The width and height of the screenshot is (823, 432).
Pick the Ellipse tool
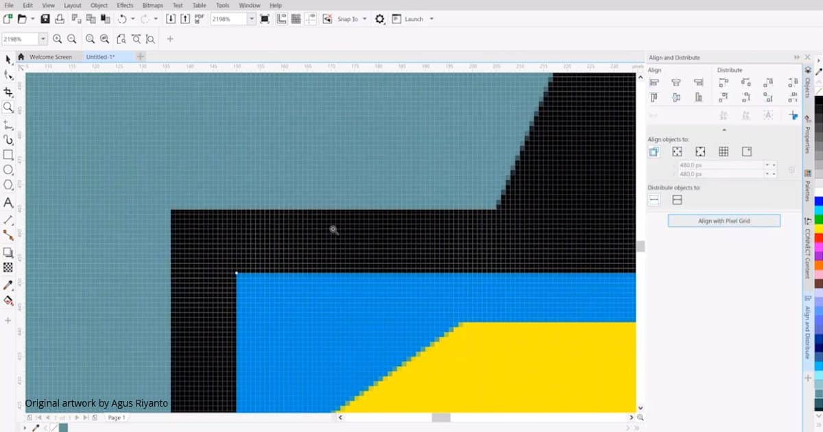(8, 169)
